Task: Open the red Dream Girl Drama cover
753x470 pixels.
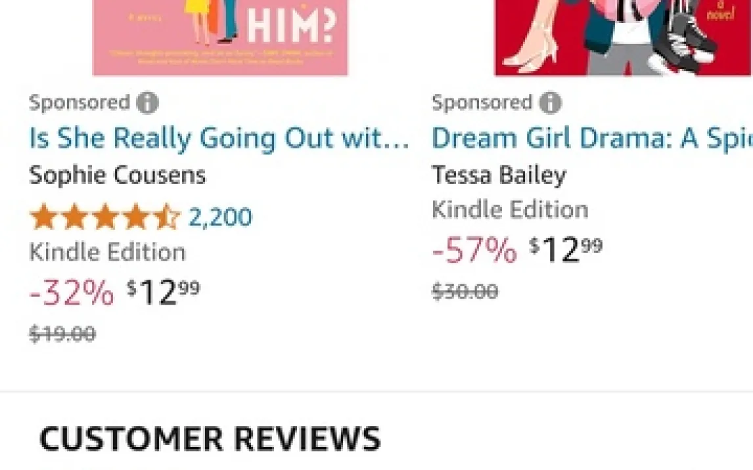Action: pos(623,37)
